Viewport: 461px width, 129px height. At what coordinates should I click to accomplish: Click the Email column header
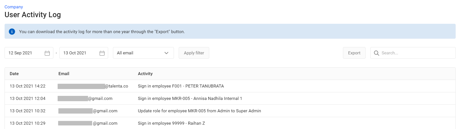point(64,74)
